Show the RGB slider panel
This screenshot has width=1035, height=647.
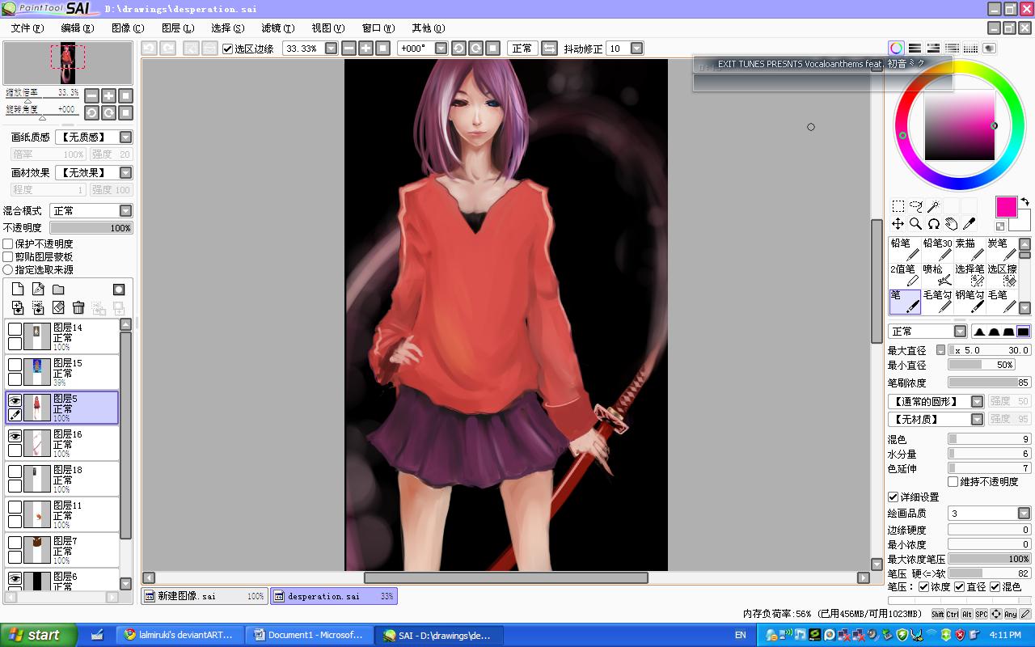coord(915,49)
